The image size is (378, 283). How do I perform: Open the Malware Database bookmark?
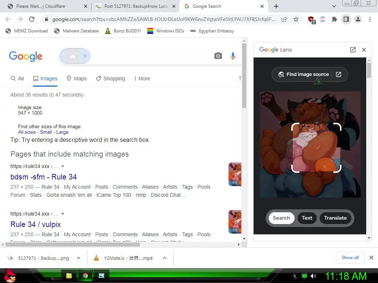tap(76, 31)
